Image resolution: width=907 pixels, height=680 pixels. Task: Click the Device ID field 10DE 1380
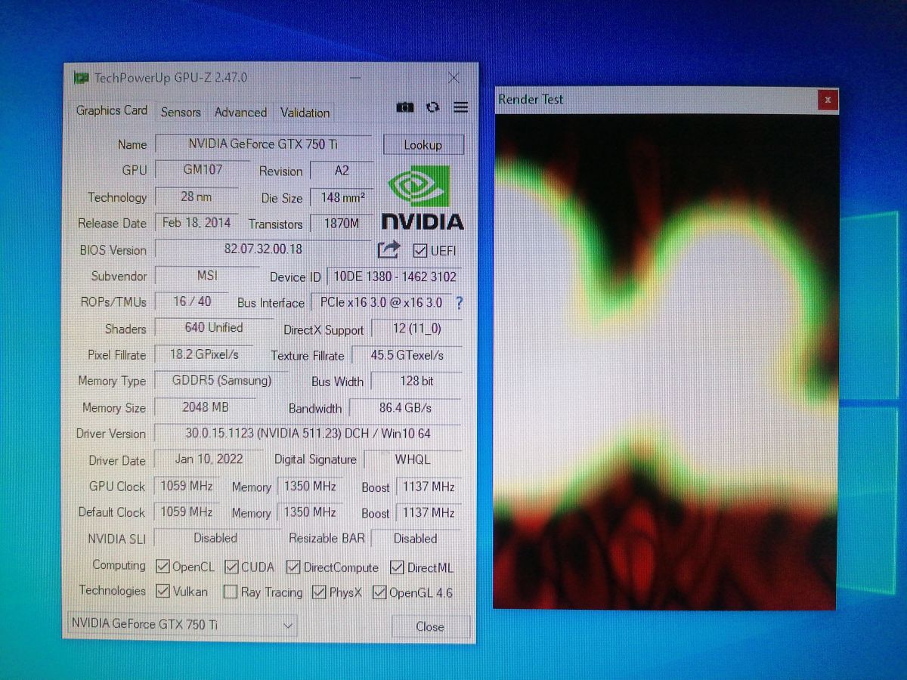click(x=395, y=277)
